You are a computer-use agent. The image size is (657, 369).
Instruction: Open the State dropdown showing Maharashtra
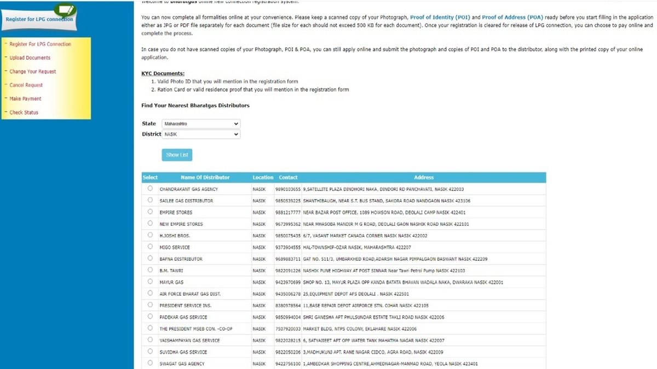pyautogui.click(x=201, y=124)
